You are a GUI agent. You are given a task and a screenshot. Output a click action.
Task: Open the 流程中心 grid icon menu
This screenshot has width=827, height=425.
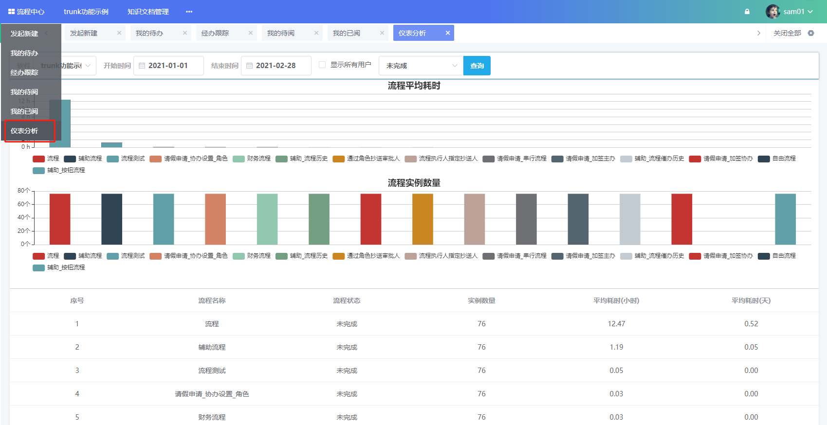click(x=11, y=12)
